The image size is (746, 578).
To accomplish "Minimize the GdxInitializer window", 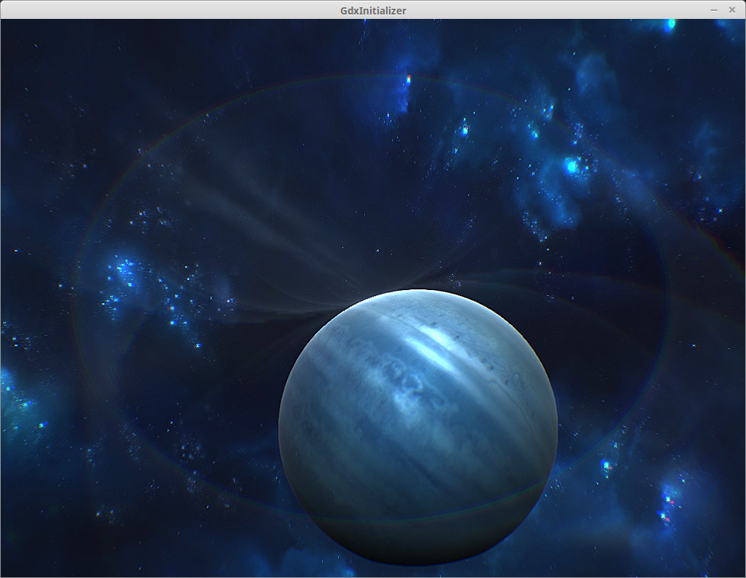I will point(714,10).
